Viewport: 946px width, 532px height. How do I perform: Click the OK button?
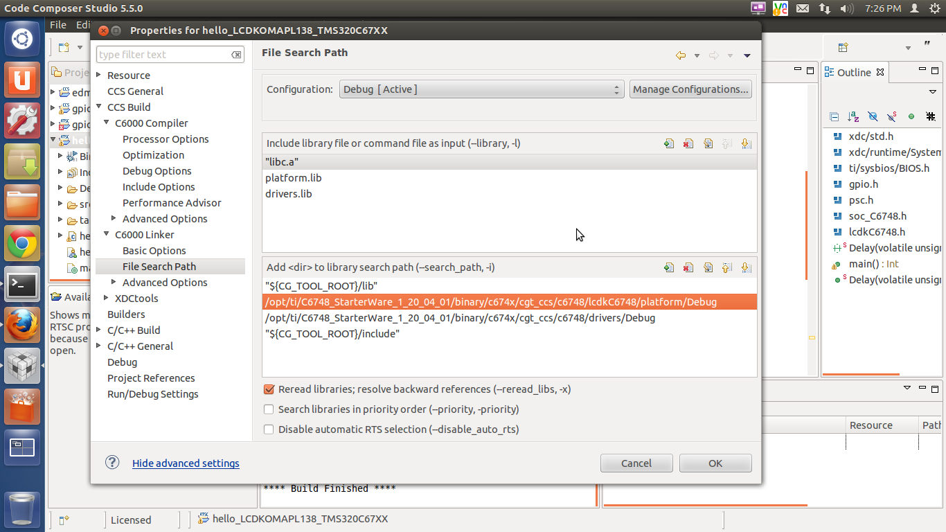pyautogui.click(x=715, y=463)
